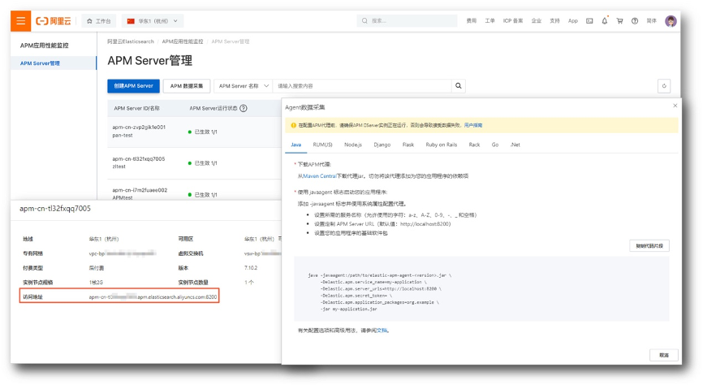The image size is (703, 385).
Task: Open the 文档 link below code
Action: click(382, 331)
